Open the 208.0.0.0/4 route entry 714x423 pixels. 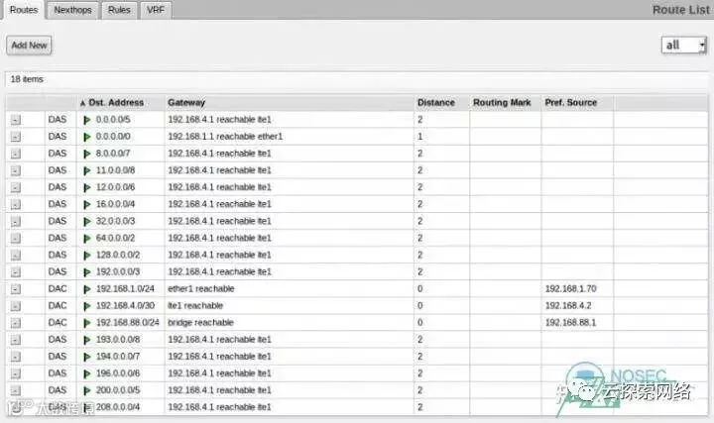coord(118,407)
